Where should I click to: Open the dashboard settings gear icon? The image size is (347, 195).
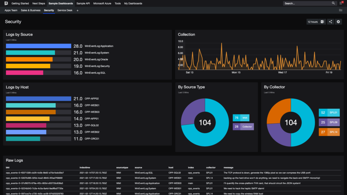[338, 21]
